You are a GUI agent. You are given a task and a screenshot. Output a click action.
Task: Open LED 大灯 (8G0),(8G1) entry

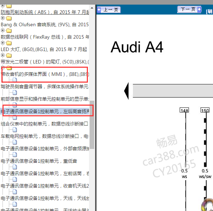tap(44, 49)
